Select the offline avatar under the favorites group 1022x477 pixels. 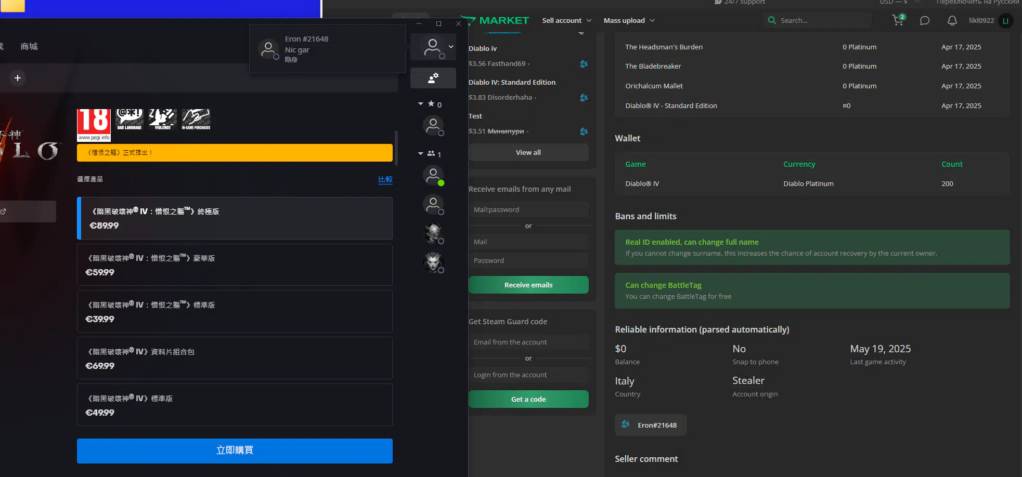433,126
